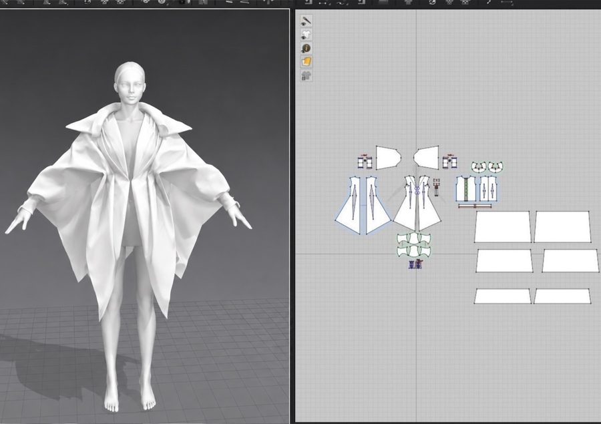Select the bottom-left narrow trapezoid pattern

502,296
